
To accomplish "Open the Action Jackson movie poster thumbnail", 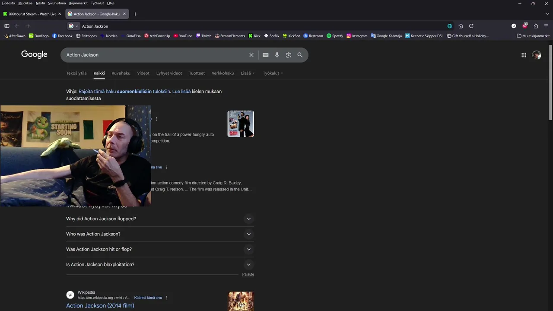I will click(241, 124).
